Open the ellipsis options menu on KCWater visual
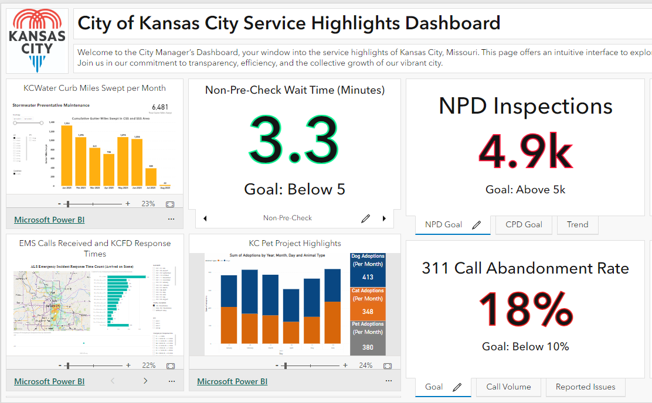 171,218
